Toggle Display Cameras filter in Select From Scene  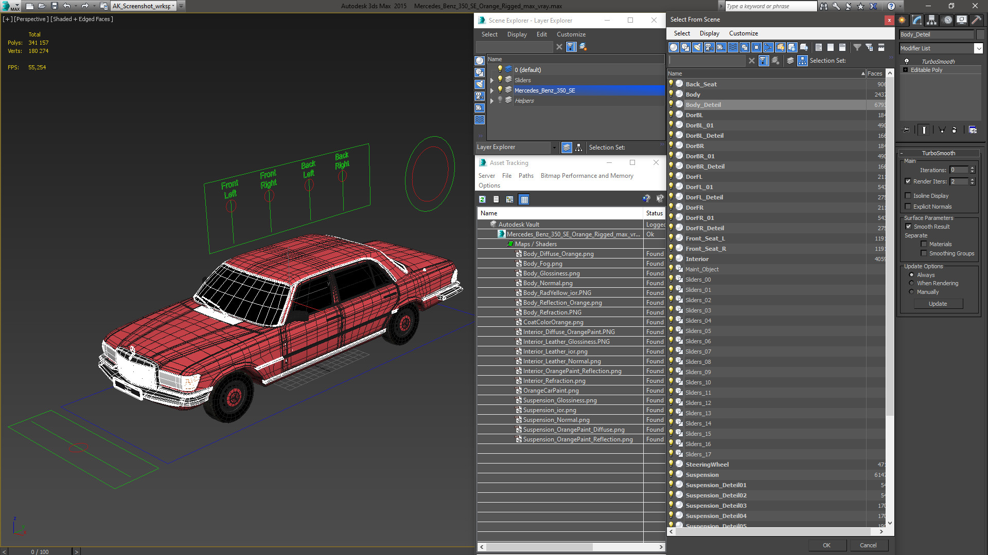point(709,47)
